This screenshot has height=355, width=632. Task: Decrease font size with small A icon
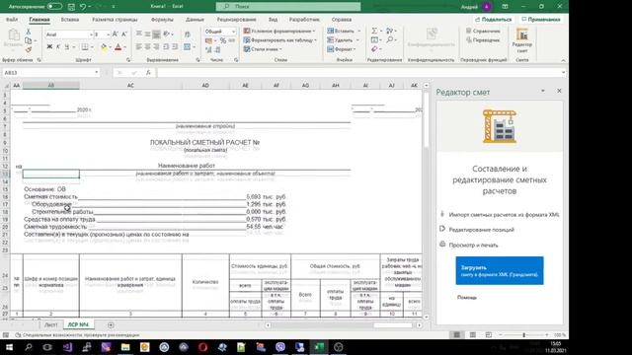pyautogui.click(x=124, y=35)
